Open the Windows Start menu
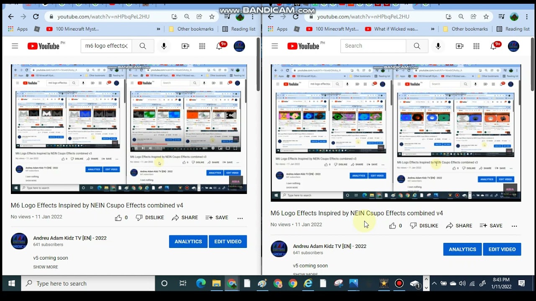 click(x=11, y=283)
